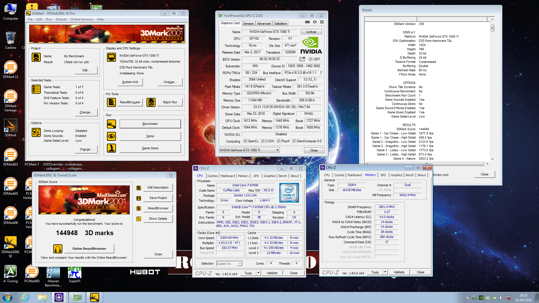Open the SuperPi desktop shortcut
This screenshot has width=539, height=303.
coord(75,275)
